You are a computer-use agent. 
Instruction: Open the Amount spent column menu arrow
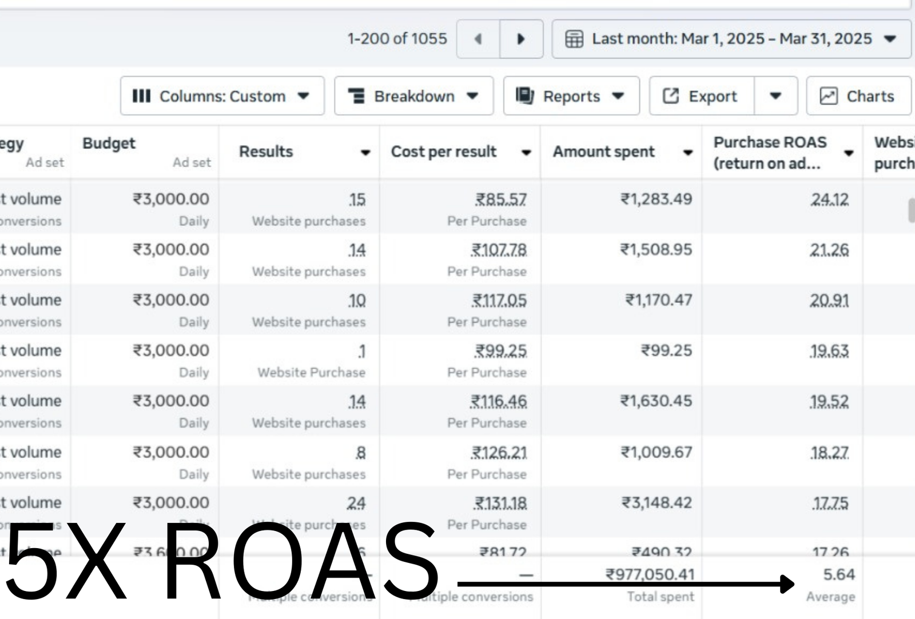pyautogui.click(x=688, y=153)
